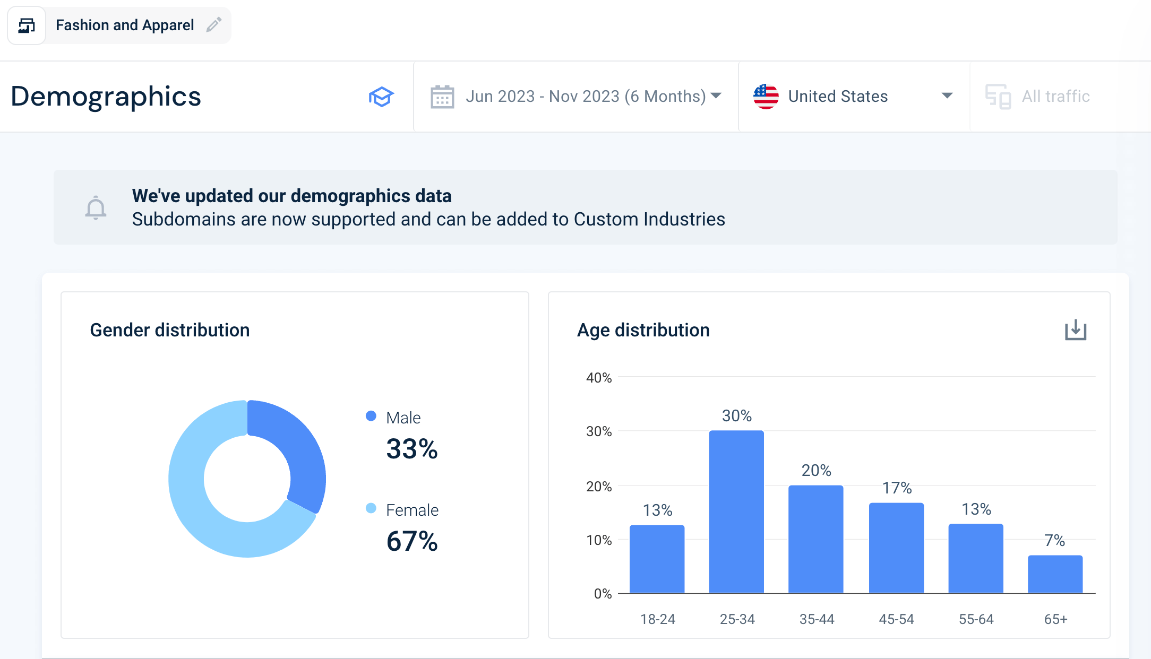Select the Jun 2023 - Nov 2023 range
The image size is (1151, 659).
point(586,96)
